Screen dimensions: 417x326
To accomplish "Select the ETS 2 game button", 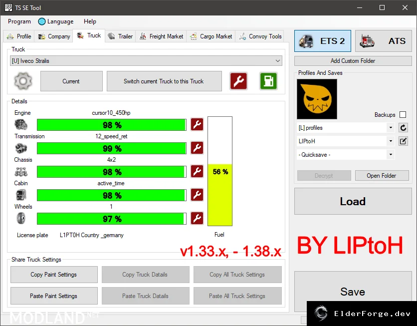I will pyautogui.click(x=323, y=41).
